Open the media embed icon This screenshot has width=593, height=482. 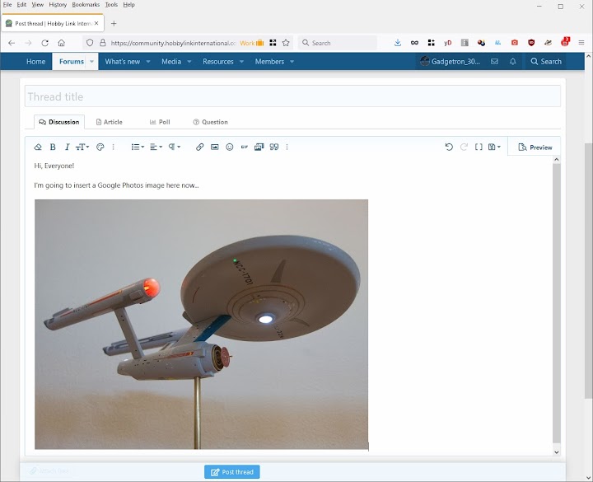tap(259, 147)
